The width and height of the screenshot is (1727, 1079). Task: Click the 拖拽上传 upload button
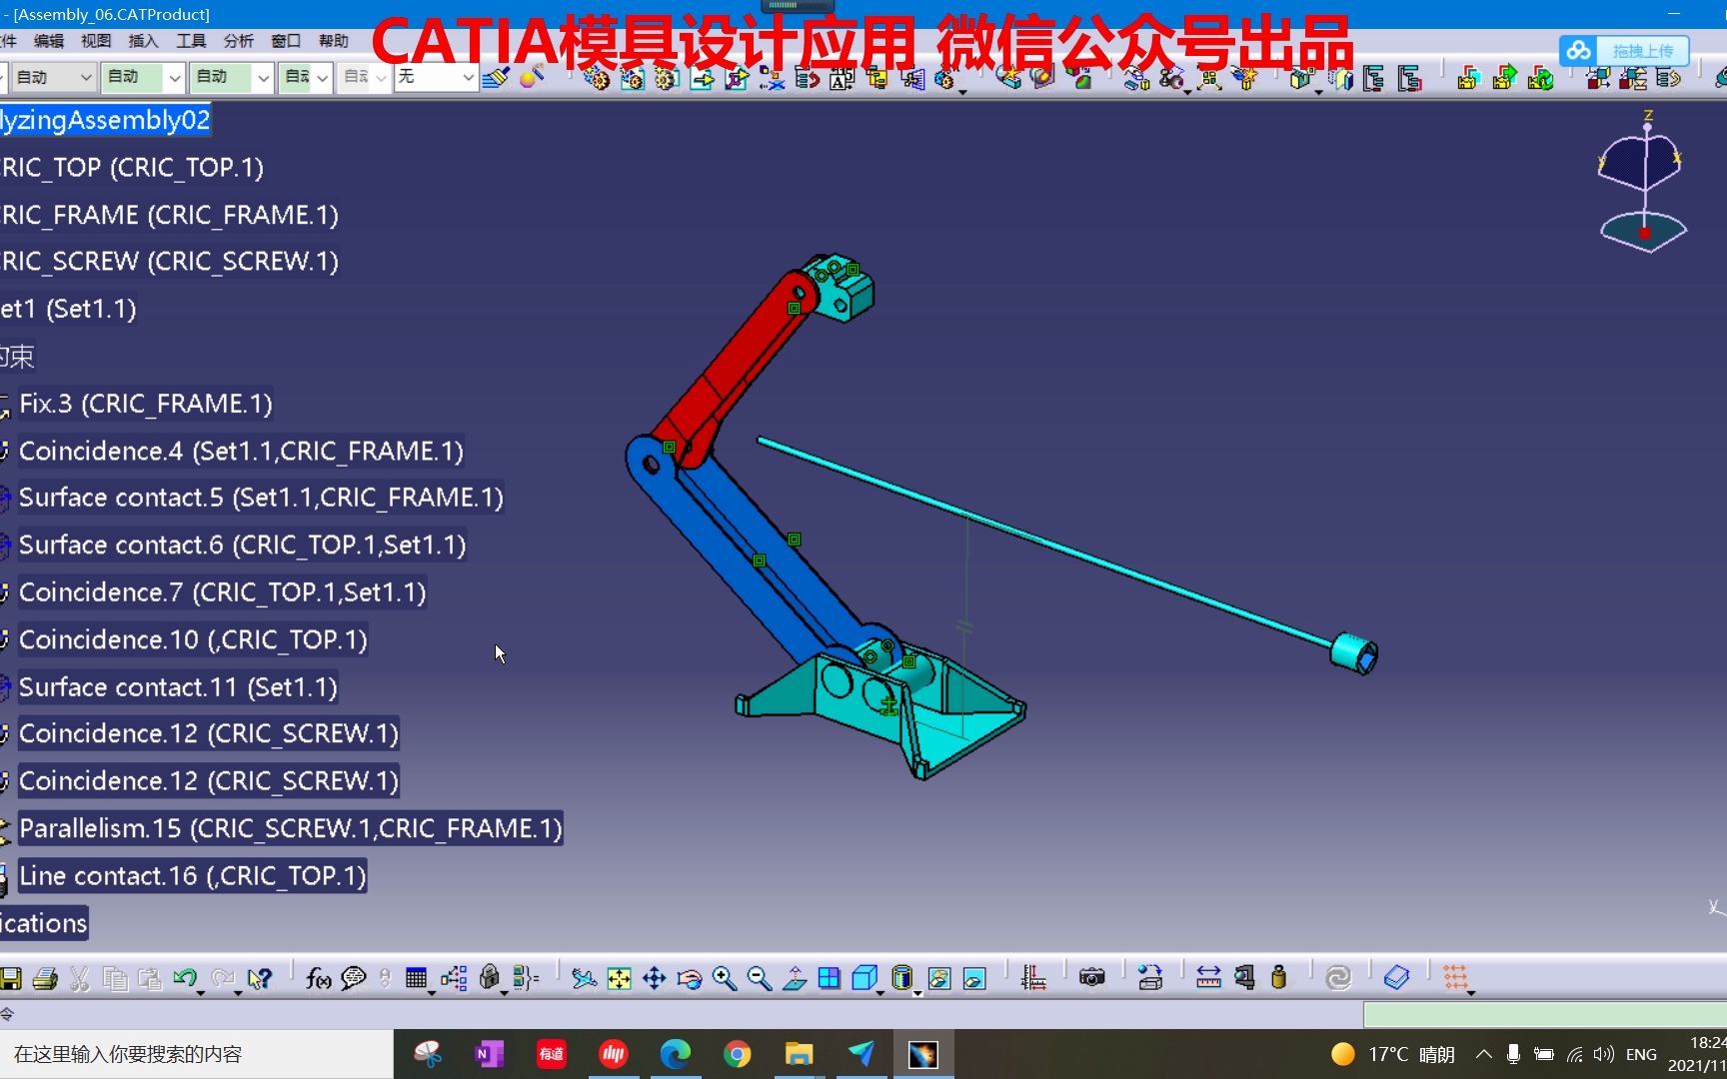coord(1642,51)
